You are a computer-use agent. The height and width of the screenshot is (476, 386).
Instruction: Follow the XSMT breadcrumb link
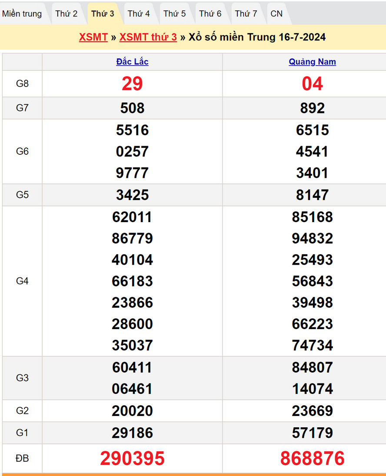(93, 37)
